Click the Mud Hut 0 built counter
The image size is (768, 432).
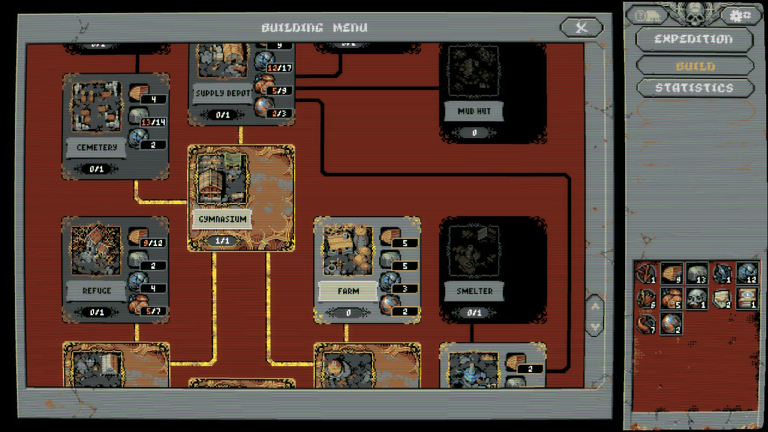(475, 133)
